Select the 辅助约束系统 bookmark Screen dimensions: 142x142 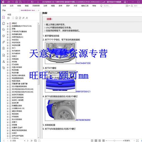(17, 111)
